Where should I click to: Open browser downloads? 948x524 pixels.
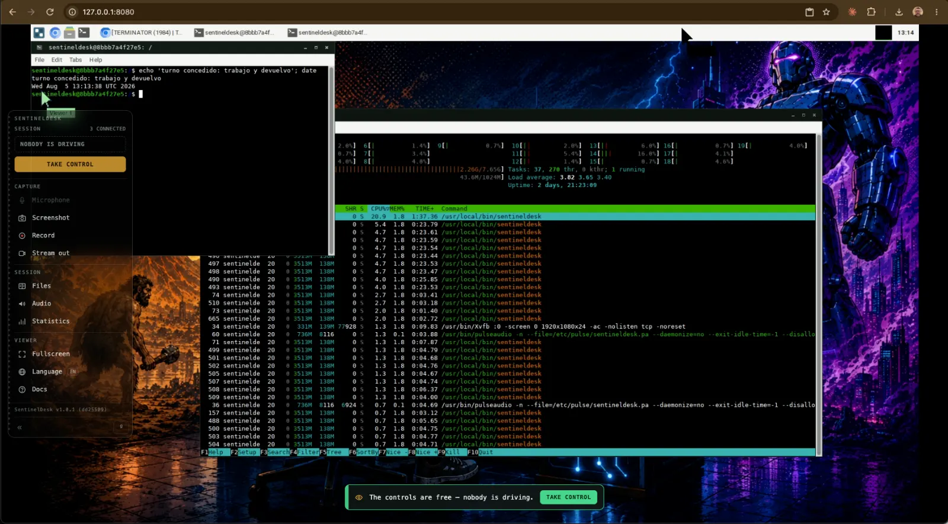tap(899, 12)
